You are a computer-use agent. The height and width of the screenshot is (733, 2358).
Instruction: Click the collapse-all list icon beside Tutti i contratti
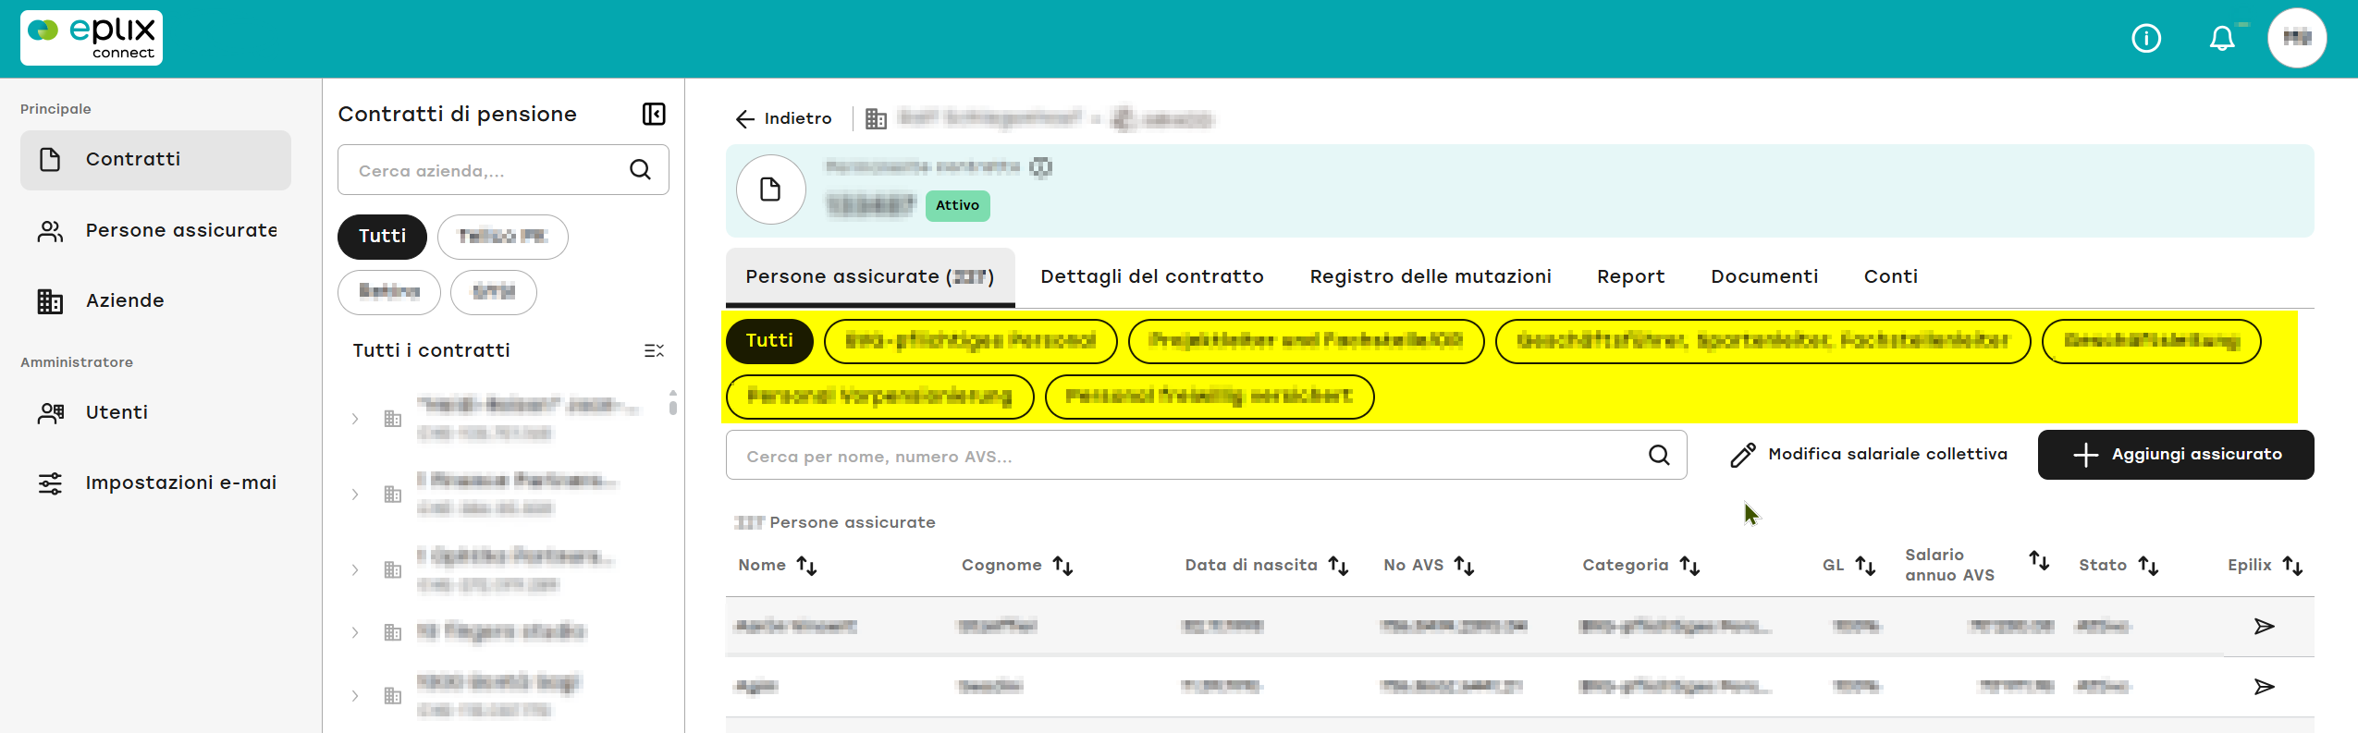click(654, 350)
